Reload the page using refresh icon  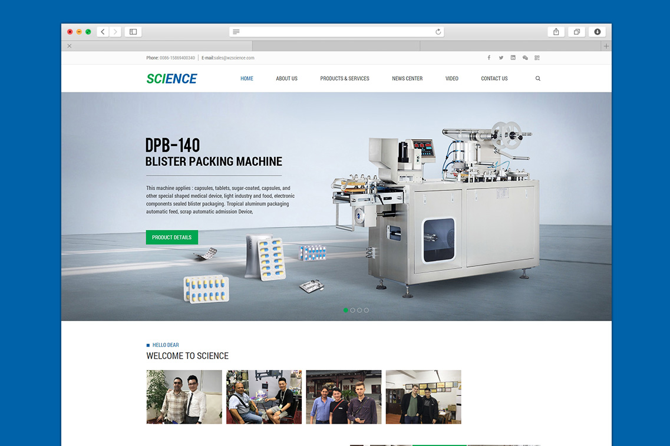pyautogui.click(x=438, y=32)
